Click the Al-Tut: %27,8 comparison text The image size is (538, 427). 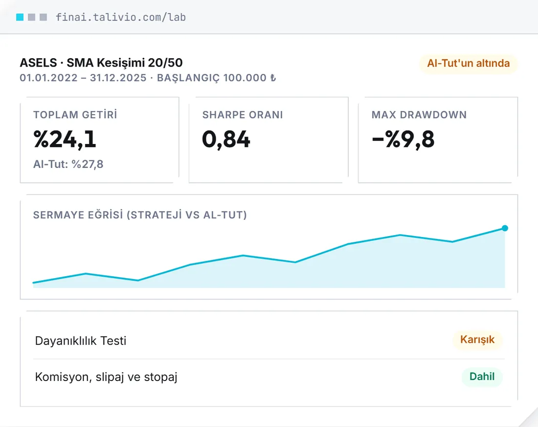click(68, 164)
